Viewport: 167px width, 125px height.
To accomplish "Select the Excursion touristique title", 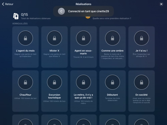I will coord(54,96).
